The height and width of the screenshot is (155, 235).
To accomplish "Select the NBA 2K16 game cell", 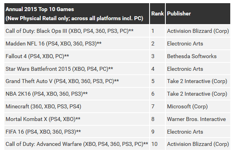I will pos(77,94).
